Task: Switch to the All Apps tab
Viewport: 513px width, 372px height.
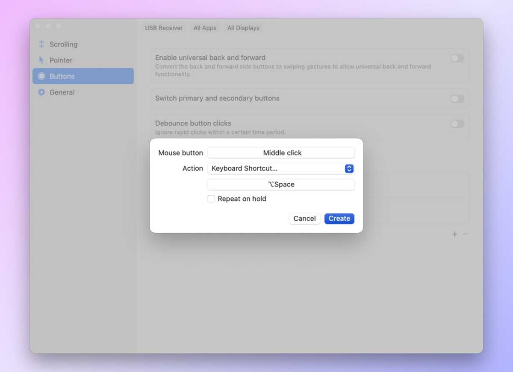Action: [x=205, y=28]
